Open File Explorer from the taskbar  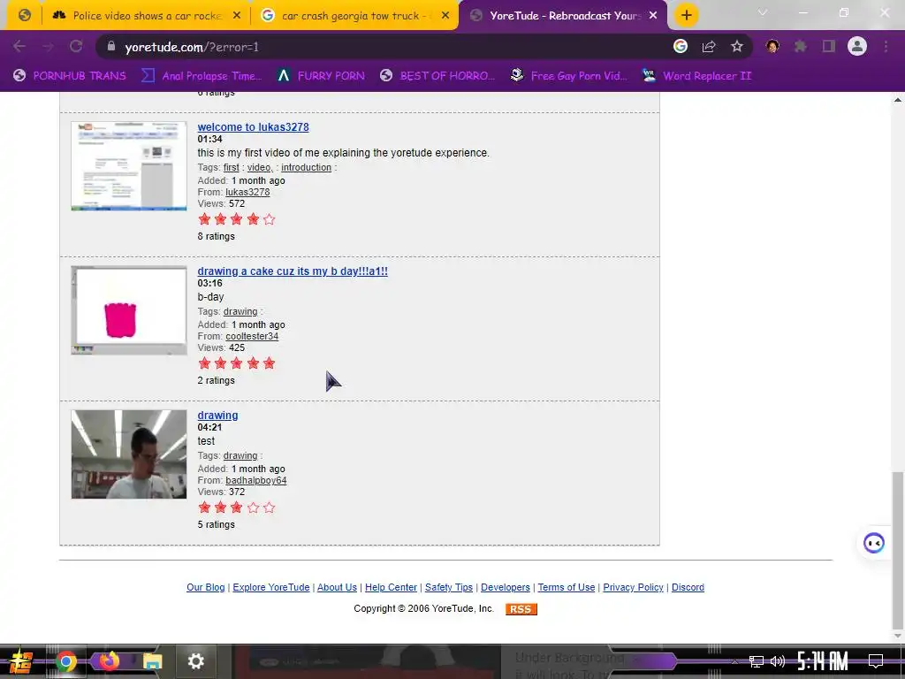point(152,661)
